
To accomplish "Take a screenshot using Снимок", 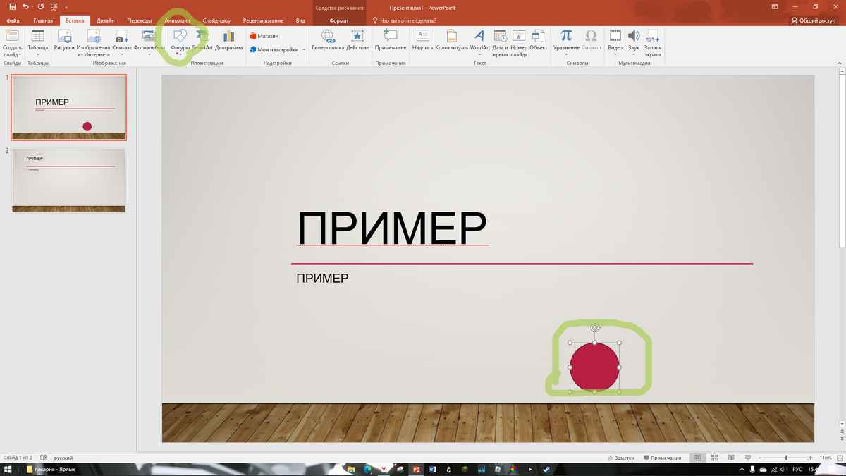I will (x=122, y=43).
